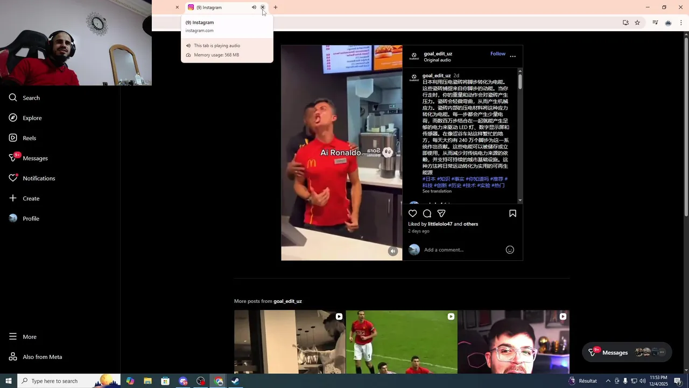
Task: Open Chrome three-dot menu
Action: (x=681, y=23)
